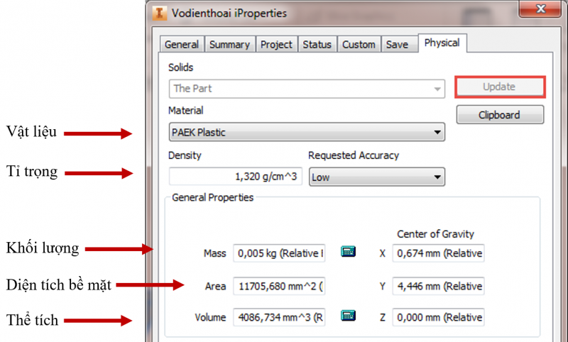Click the Clipboard button
The image size is (568, 342).
500,115
